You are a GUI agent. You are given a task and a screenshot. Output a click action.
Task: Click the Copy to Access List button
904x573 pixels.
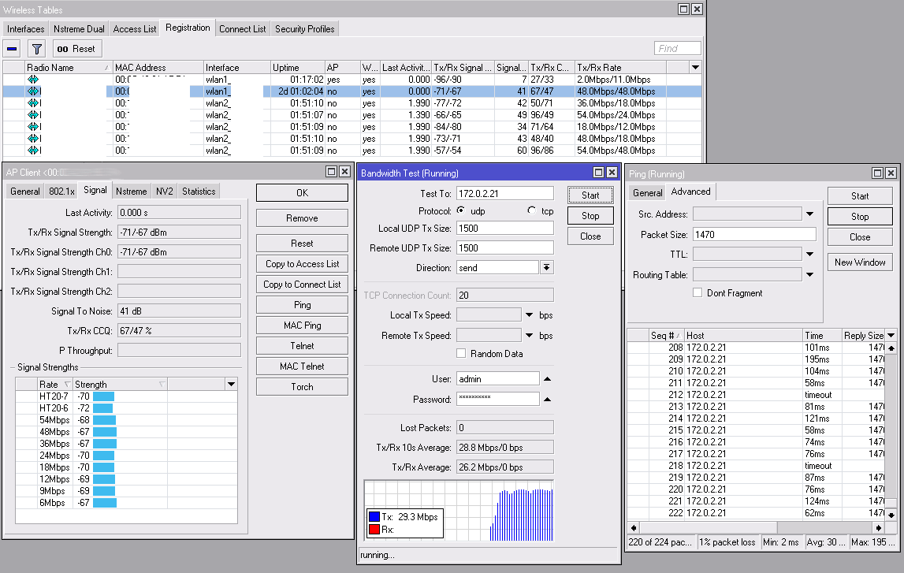(x=302, y=264)
